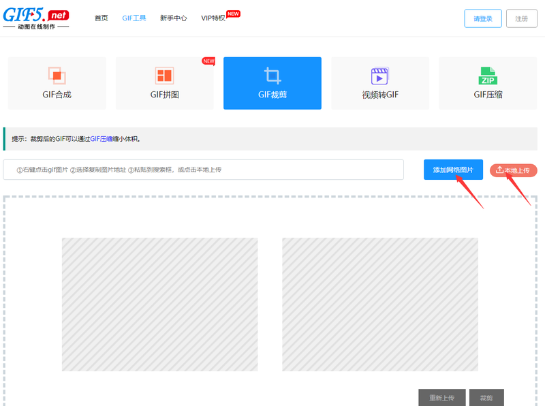Open the VIP特权 menu item
The height and width of the screenshot is (406, 545).
pos(213,18)
